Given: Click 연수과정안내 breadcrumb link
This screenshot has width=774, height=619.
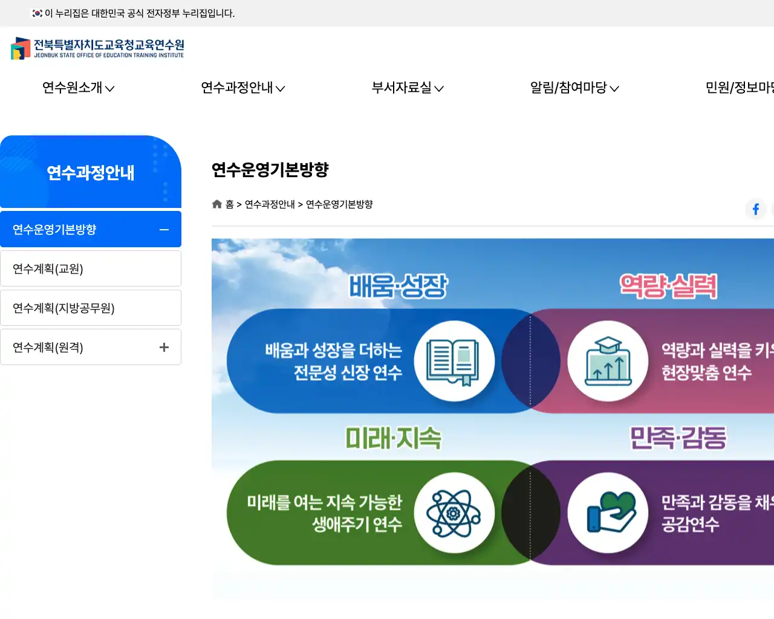Looking at the screenshot, I should [270, 204].
